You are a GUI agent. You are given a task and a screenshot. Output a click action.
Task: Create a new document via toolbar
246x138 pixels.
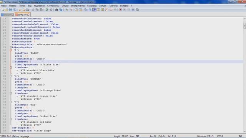point(3,10)
